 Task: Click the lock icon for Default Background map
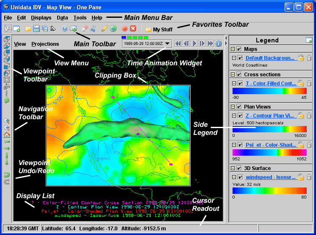(x=301, y=58)
